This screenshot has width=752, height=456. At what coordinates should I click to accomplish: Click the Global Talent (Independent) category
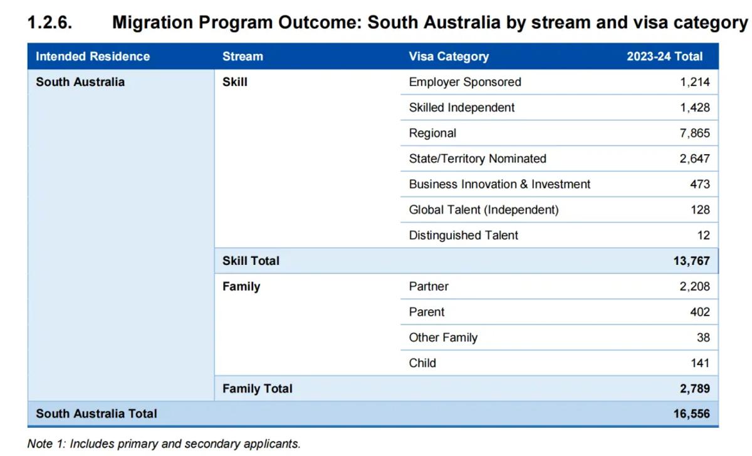coord(484,210)
